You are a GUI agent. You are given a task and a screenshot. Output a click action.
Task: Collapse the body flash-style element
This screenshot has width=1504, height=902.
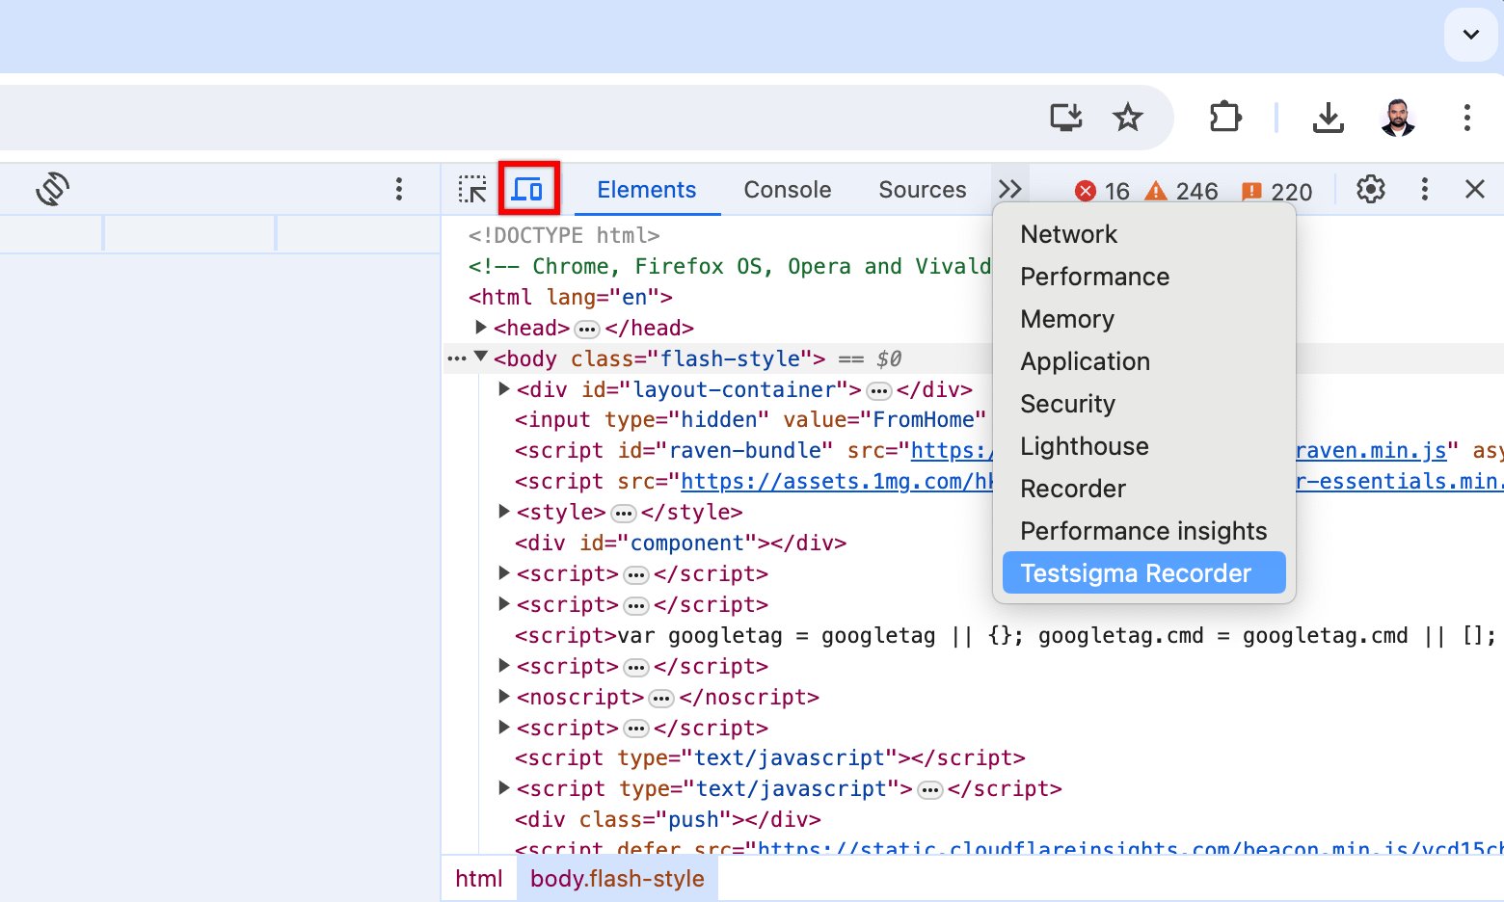click(x=480, y=358)
